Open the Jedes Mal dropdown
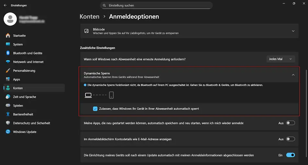The image size is (308, 165). [x=280, y=59]
